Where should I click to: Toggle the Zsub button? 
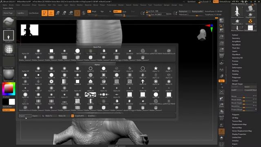pos(124,11)
